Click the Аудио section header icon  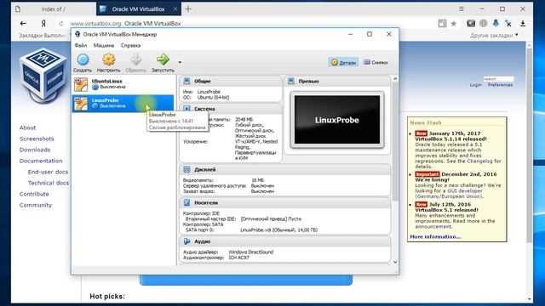pos(186,241)
